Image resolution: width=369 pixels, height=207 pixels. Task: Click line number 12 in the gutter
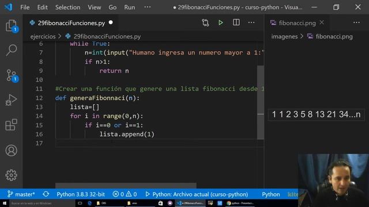pos(39,98)
